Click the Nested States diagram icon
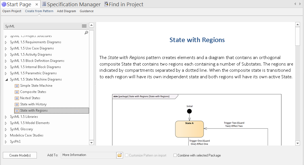This screenshot has width=304, height=165. pos(17,98)
